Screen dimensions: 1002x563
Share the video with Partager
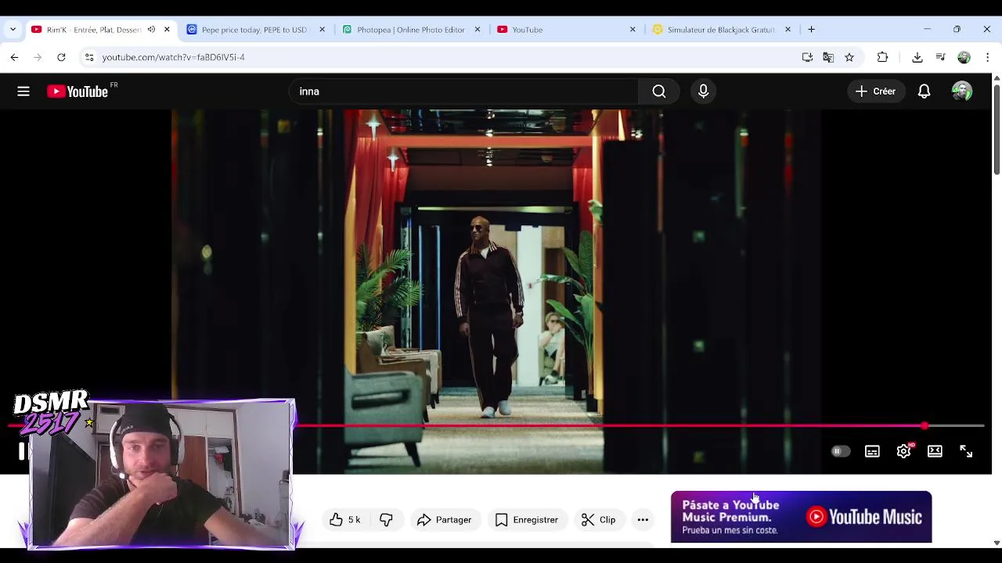pyautogui.click(x=445, y=520)
